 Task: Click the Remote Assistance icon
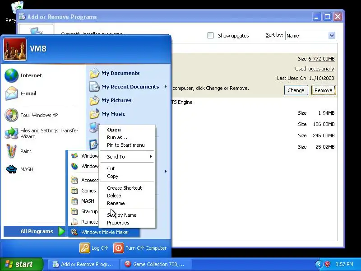tap(74, 222)
